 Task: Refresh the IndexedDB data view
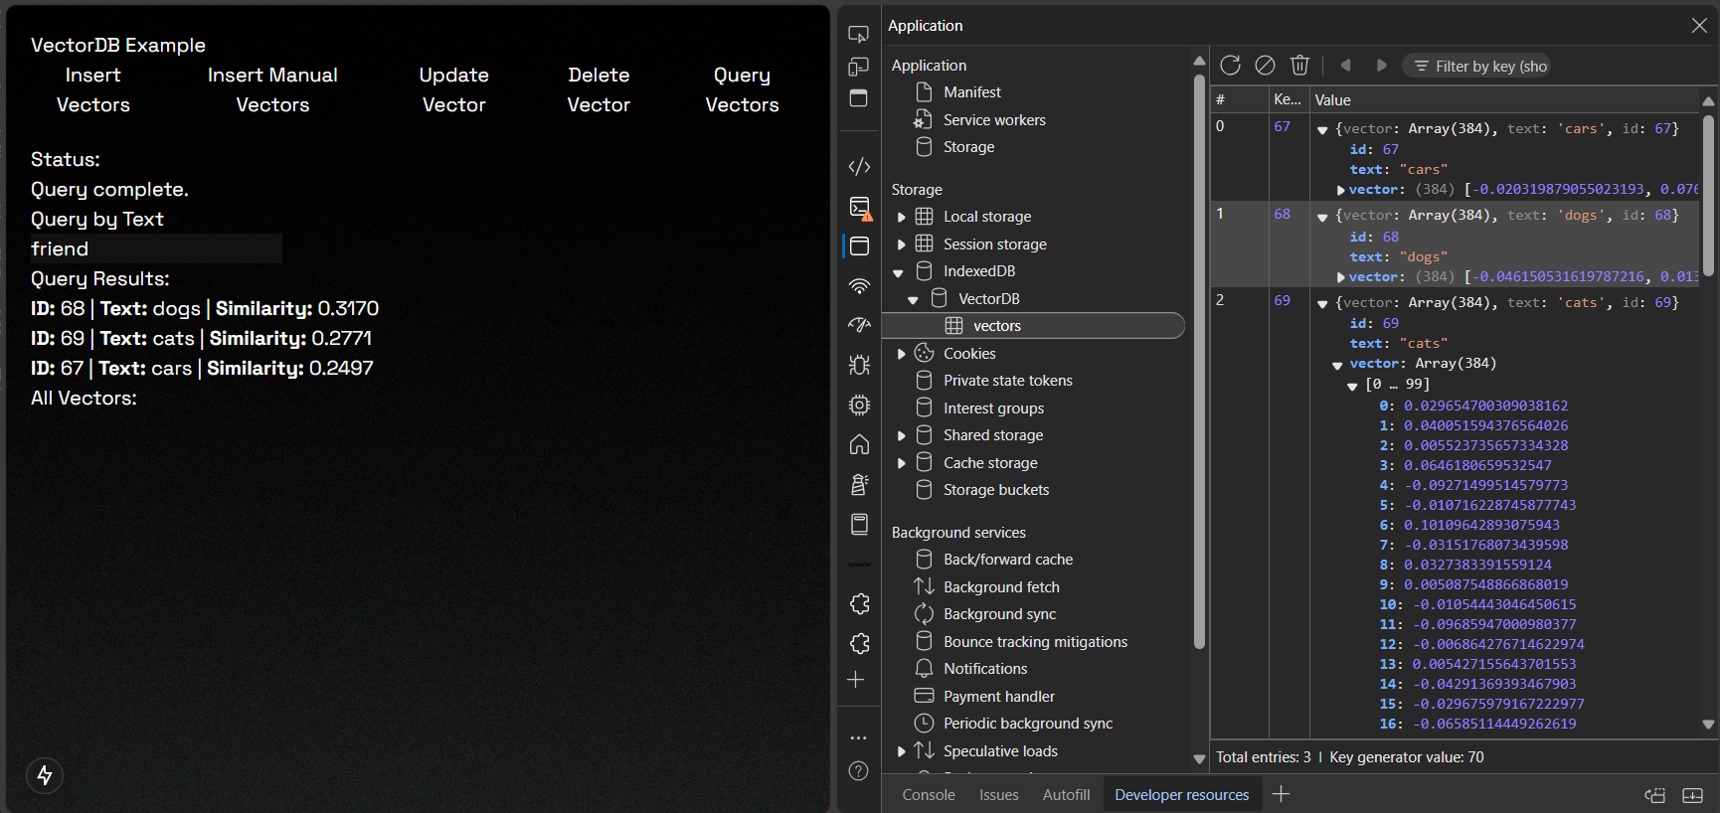click(x=1230, y=66)
